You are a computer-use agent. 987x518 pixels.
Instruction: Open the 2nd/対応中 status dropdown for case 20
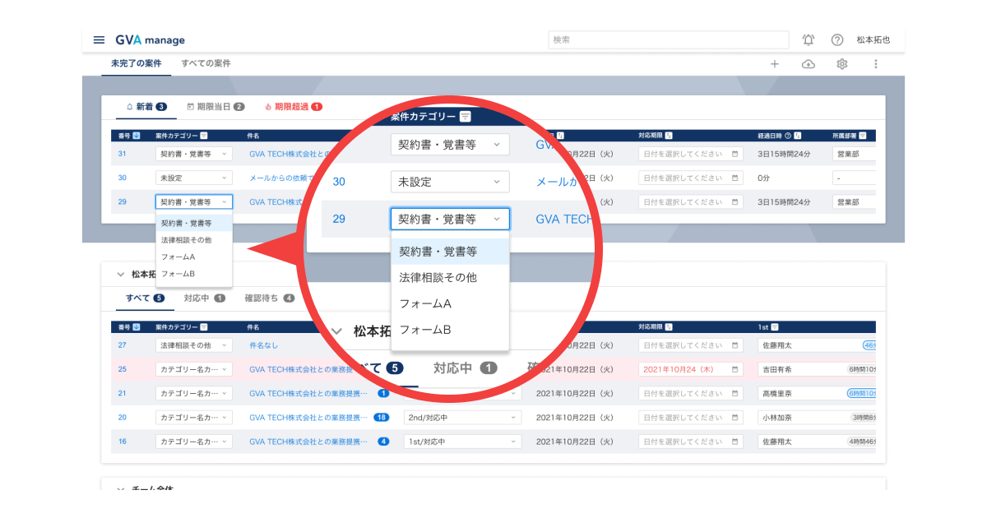(462, 417)
